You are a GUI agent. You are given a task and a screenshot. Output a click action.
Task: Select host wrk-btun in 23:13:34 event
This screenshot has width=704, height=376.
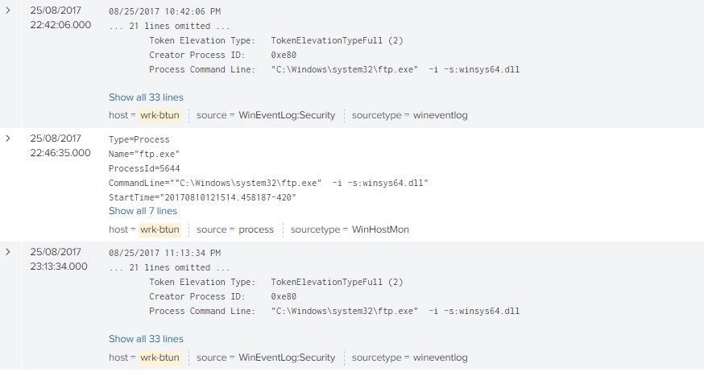tap(159, 357)
